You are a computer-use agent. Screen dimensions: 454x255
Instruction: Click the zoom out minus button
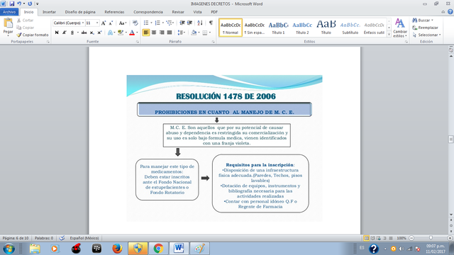411,238
